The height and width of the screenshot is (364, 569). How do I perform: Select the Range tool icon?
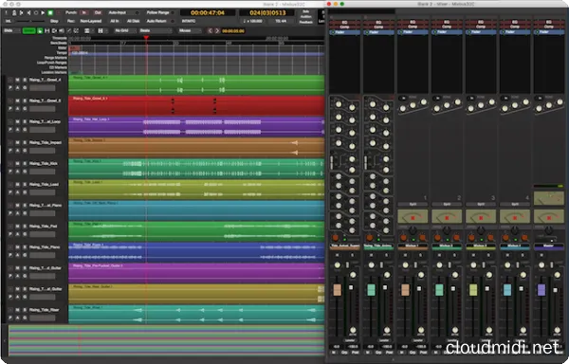click(47, 31)
